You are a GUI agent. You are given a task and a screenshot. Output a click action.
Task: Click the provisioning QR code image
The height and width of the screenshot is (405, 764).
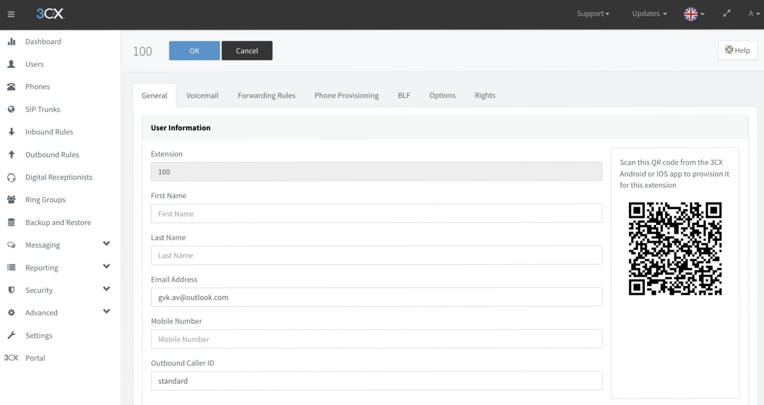675,249
